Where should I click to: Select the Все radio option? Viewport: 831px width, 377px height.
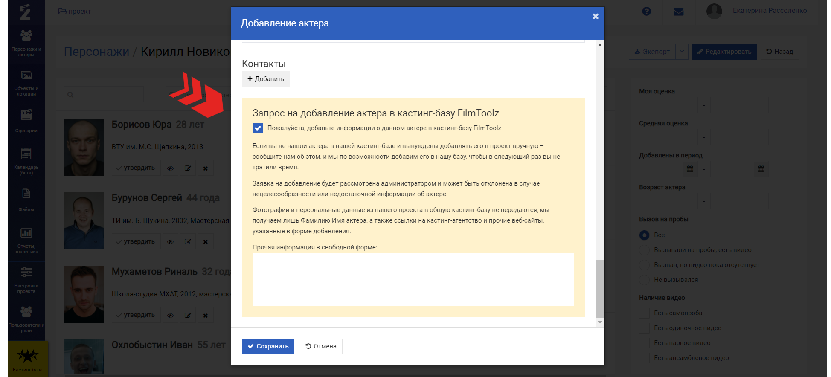pyautogui.click(x=644, y=235)
